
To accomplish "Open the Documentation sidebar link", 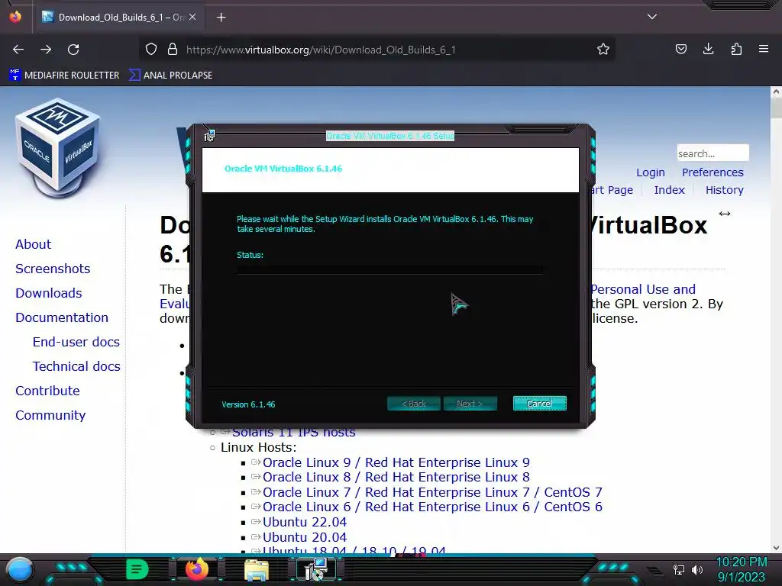I will click(62, 317).
